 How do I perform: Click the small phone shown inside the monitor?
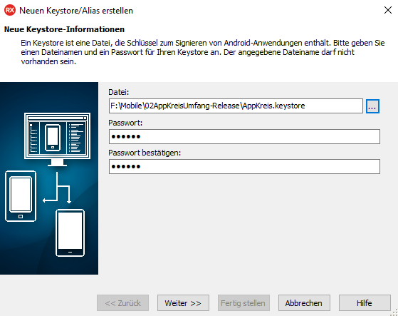(53, 138)
